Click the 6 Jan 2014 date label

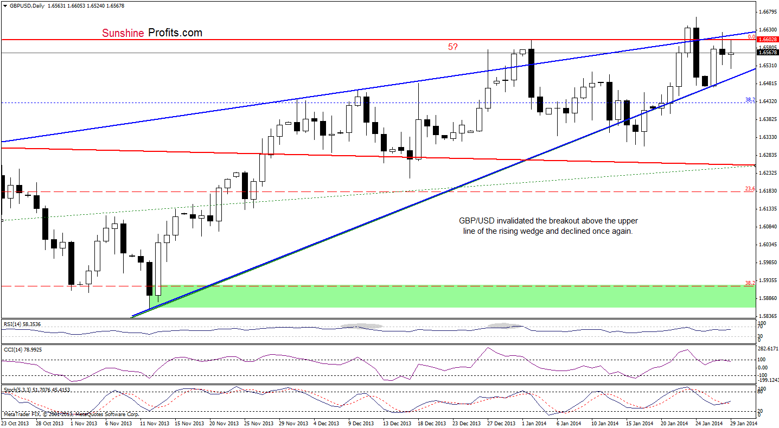tap(570, 423)
